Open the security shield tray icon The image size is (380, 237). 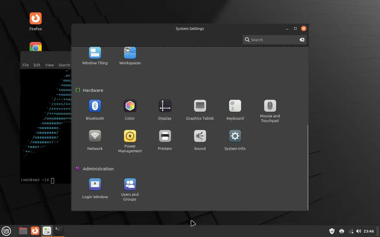332,231
